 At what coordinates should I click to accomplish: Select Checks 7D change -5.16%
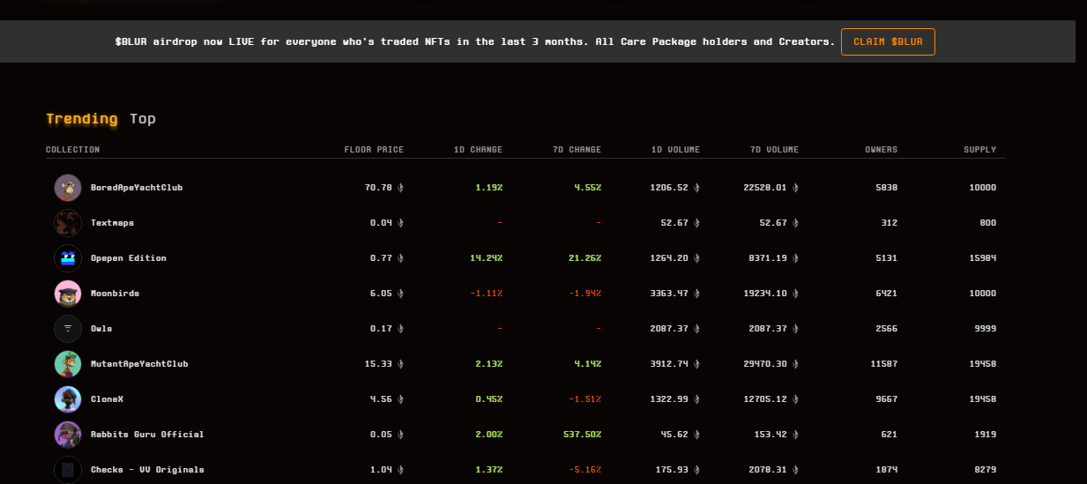click(584, 470)
